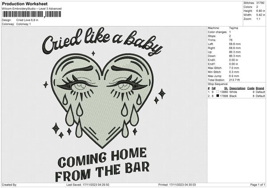Click the max jump value 6.9 mm
This screenshot has width=267, height=188.
(234, 76)
